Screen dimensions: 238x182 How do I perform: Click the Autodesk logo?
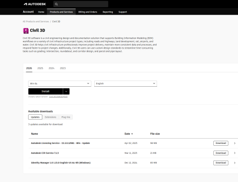coord(35,4)
